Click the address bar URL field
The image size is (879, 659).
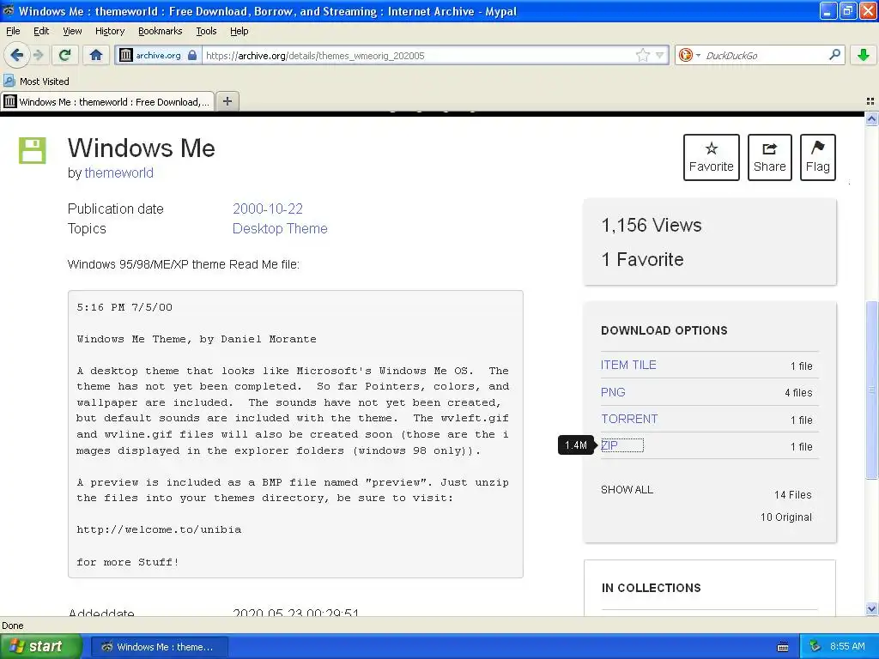[x=418, y=55]
